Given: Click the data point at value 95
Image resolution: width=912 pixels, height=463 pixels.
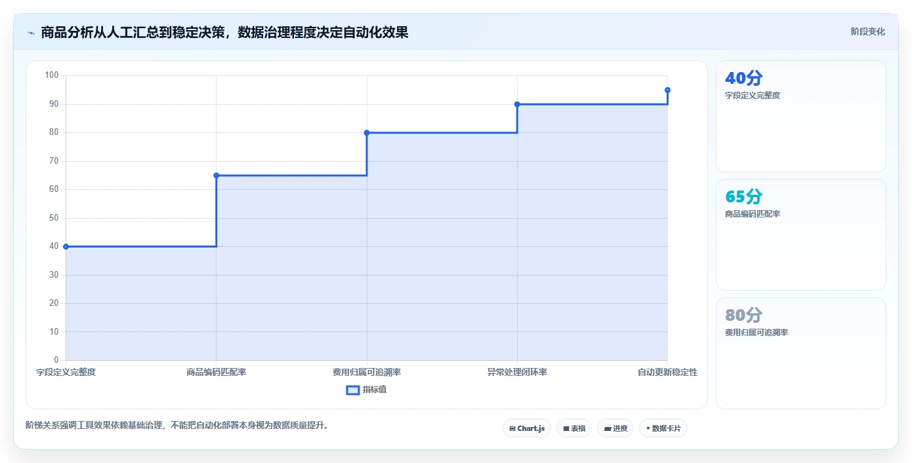Looking at the screenshot, I should coord(667,90).
